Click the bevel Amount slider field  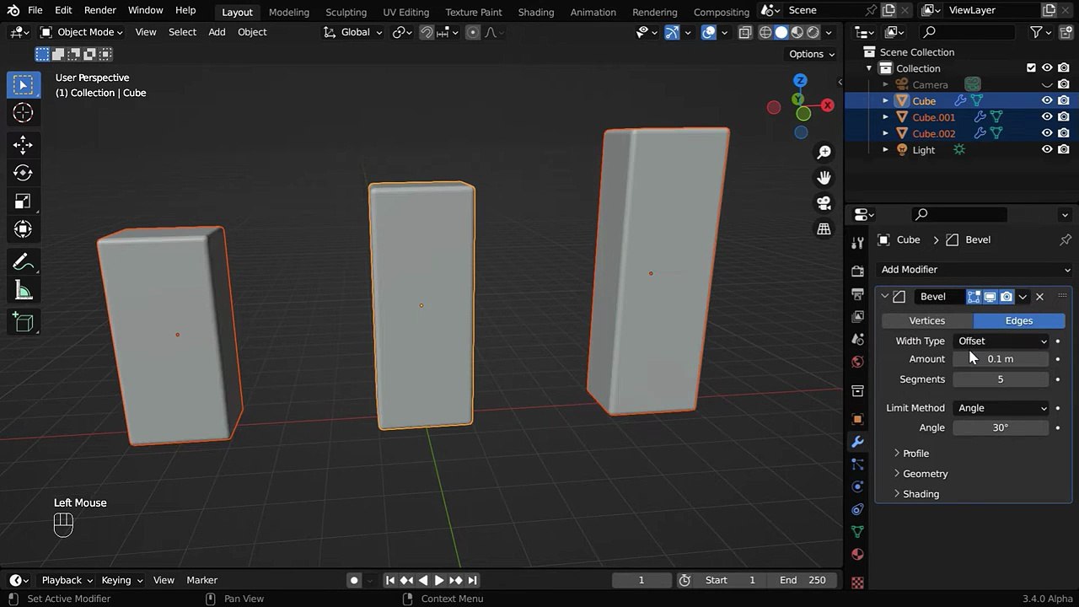point(1001,359)
